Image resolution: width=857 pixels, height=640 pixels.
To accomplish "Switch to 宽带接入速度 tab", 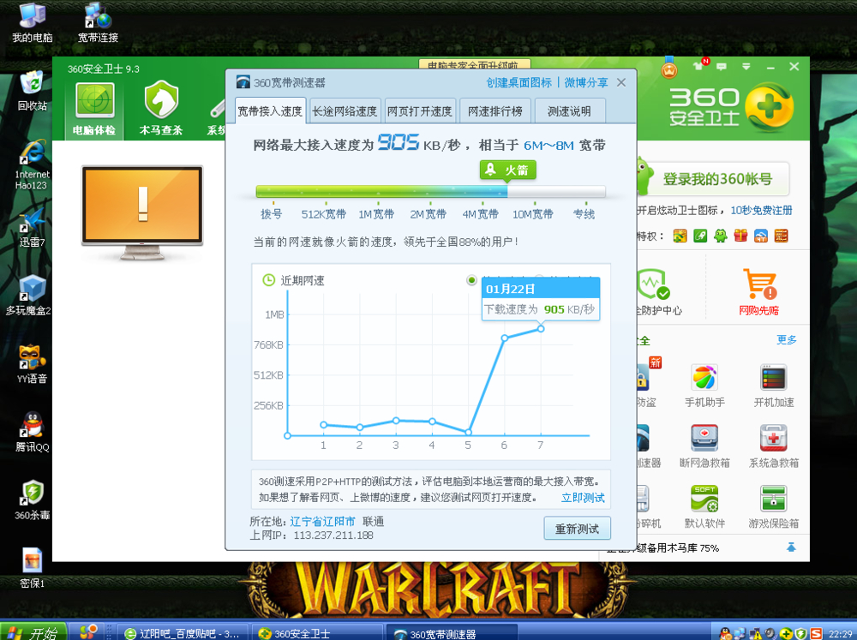I will pos(270,111).
